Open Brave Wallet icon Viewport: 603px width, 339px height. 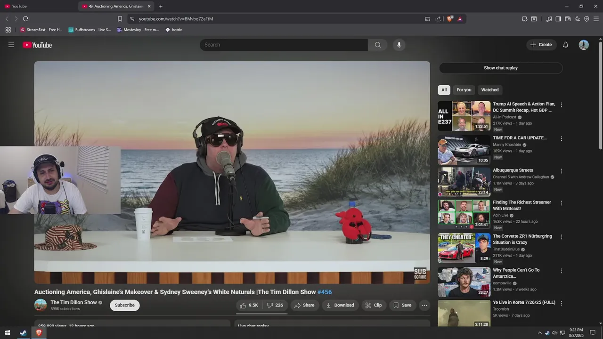click(568, 19)
